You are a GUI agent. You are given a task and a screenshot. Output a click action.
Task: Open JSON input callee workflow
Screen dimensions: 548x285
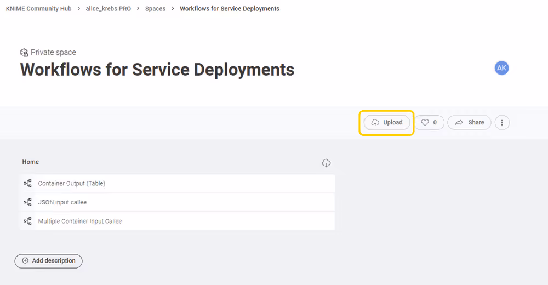click(x=177, y=202)
